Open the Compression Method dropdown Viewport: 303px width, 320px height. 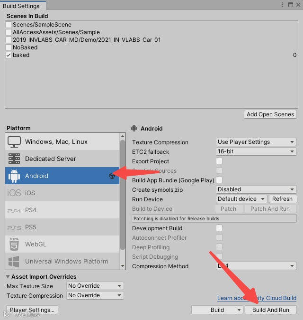(x=256, y=266)
